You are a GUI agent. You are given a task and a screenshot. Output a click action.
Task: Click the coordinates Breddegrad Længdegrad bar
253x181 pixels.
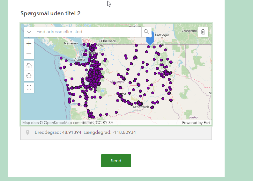click(116, 133)
